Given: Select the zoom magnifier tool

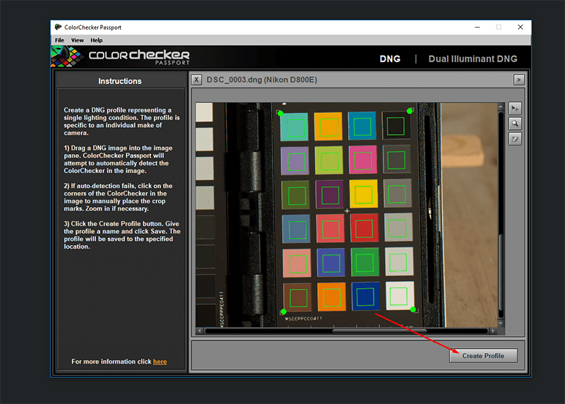Looking at the screenshot, I should [x=515, y=124].
